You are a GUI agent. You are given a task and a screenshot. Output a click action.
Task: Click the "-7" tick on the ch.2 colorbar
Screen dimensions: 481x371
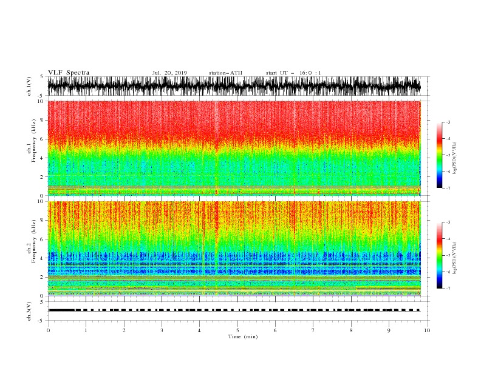pyautogui.click(x=448, y=289)
